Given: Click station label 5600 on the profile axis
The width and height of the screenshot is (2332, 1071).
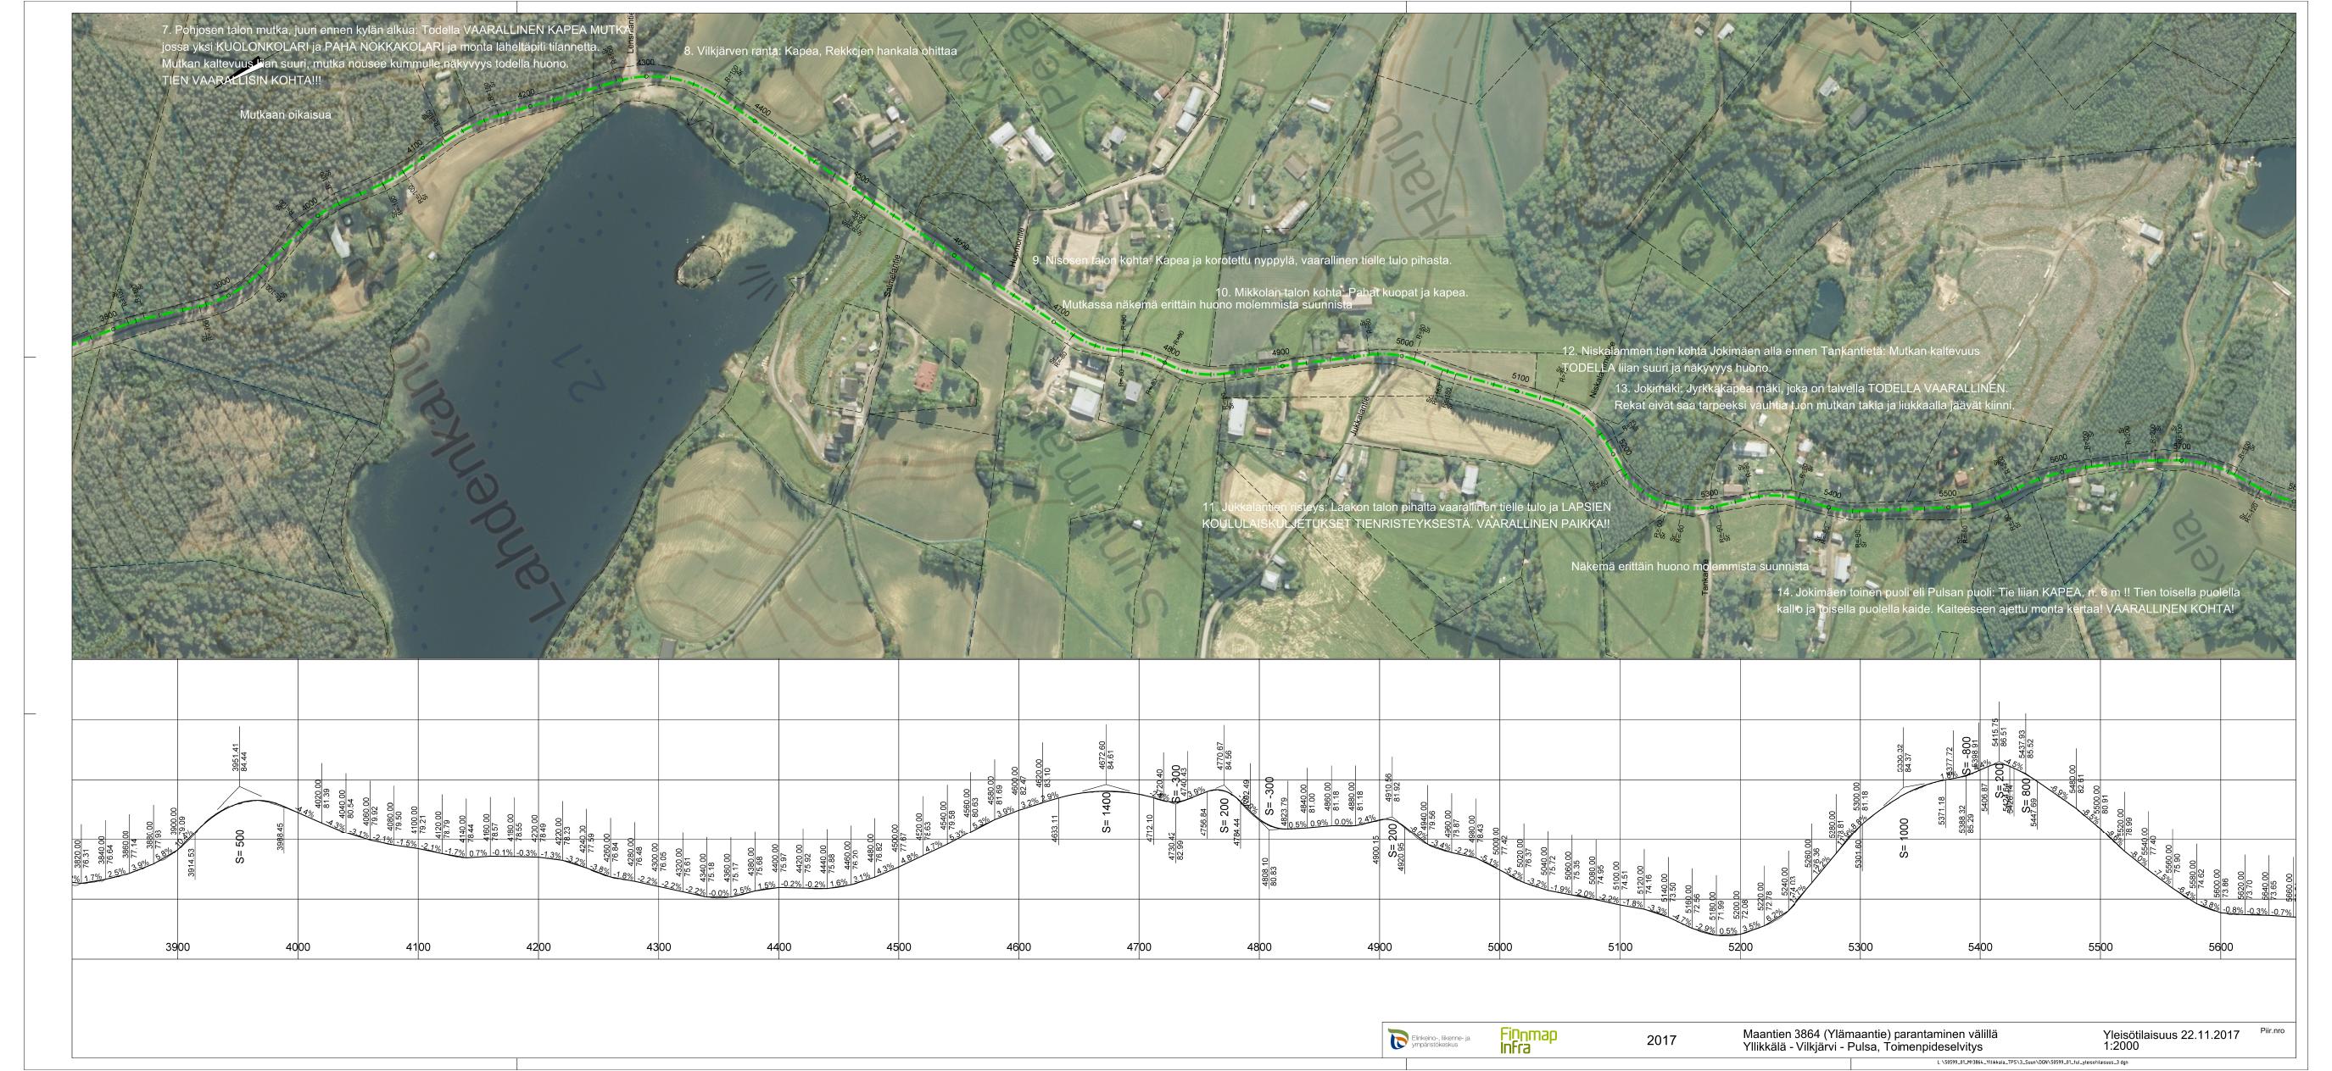Looking at the screenshot, I should 2221,947.
